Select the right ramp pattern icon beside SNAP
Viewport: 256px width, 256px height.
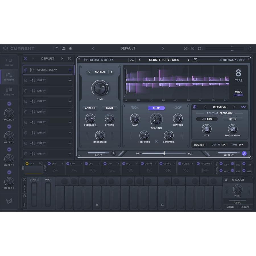177,108
